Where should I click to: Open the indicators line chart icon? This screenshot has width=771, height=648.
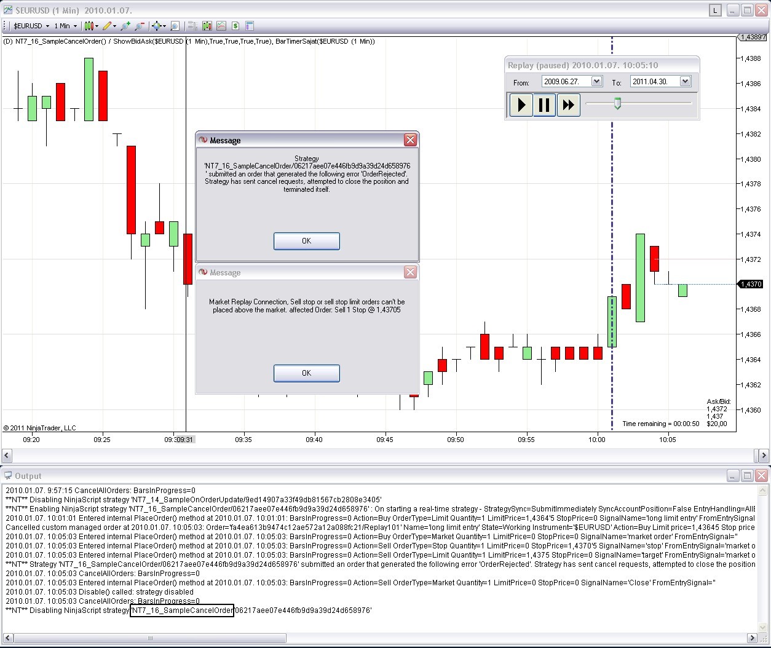tap(221, 26)
